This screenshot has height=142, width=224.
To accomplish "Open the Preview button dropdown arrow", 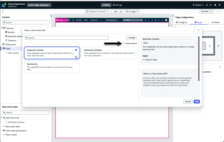I will pyautogui.click(x=212, y=12).
